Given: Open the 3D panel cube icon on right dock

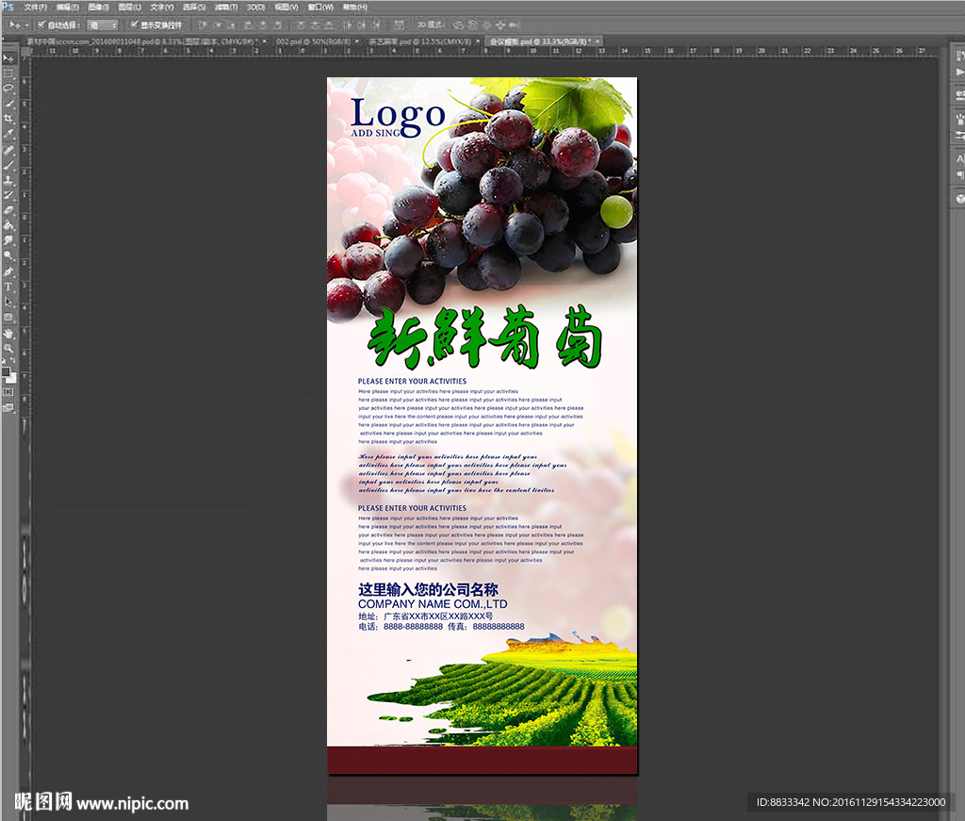Looking at the screenshot, I should 959,199.
